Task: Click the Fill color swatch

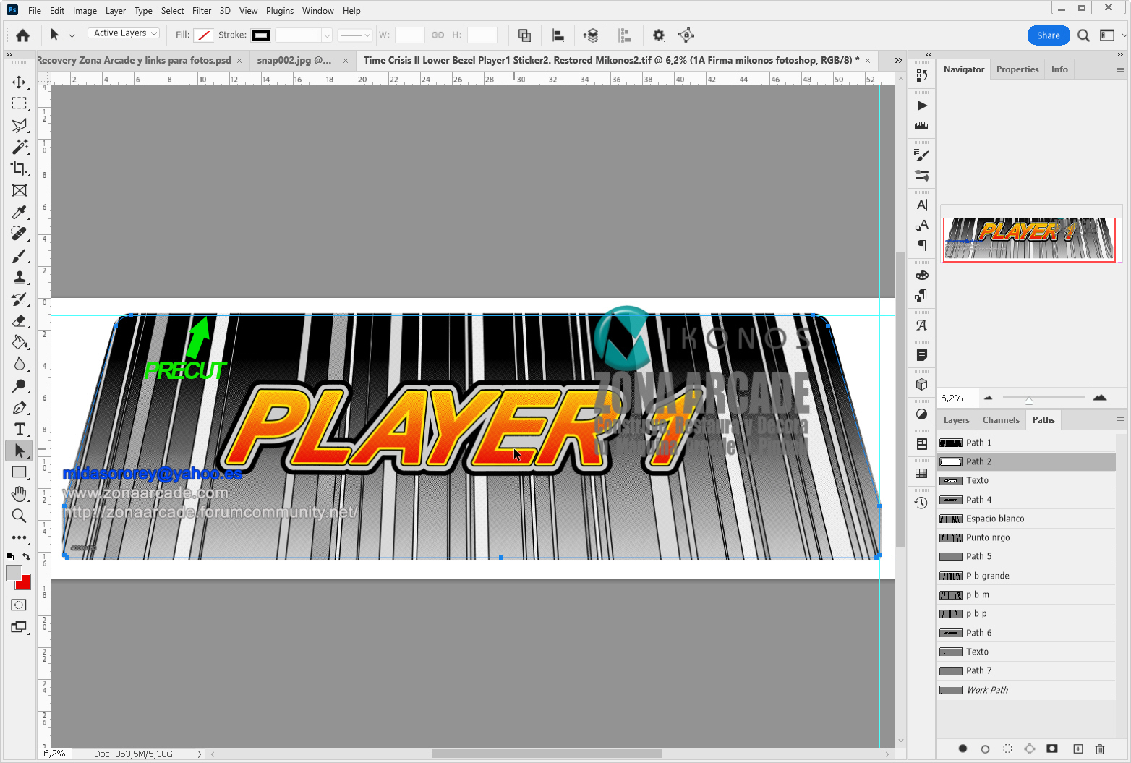Action: pos(204,35)
